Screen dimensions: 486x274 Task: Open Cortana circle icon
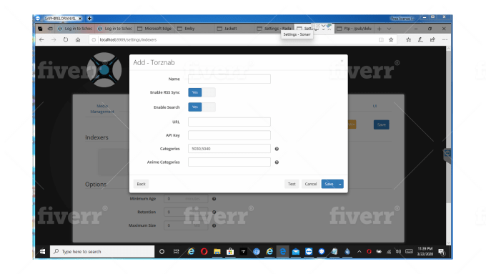click(x=162, y=252)
